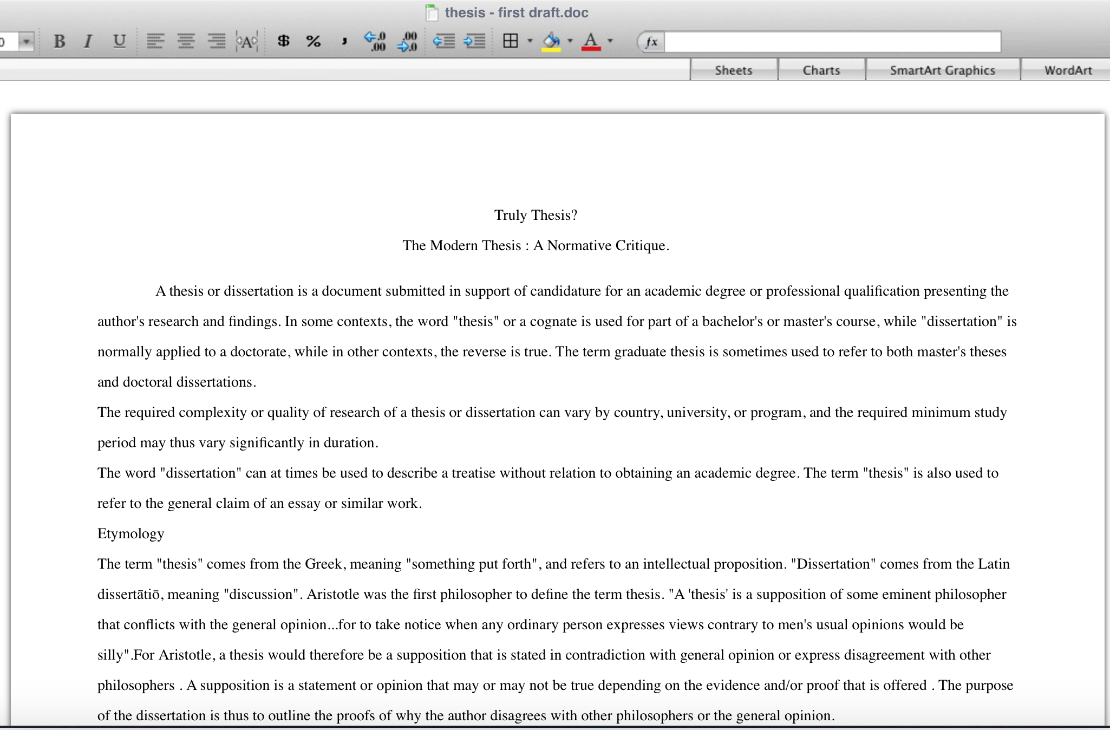Click into the formula bar field
This screenshot has width=1110, height=730.
pyautogui.click(x=832, y=42)
